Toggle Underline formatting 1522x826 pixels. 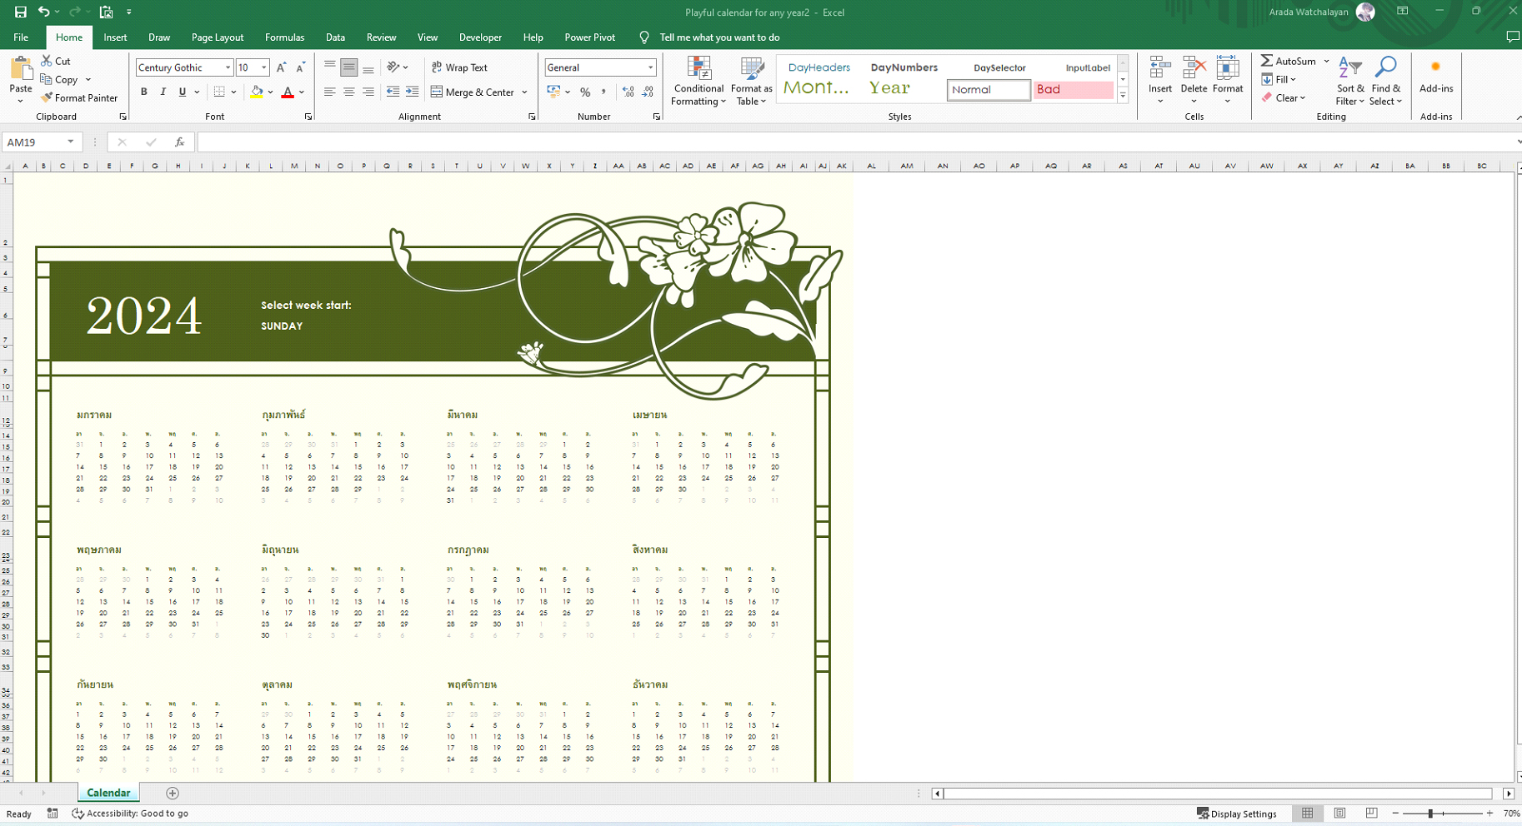pyautogui.click(x=183, y=92)
